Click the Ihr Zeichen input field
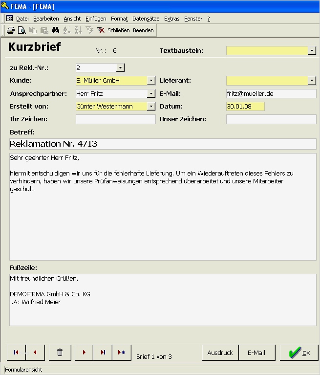This screenshot has height=375, width=320. [116, 119]
